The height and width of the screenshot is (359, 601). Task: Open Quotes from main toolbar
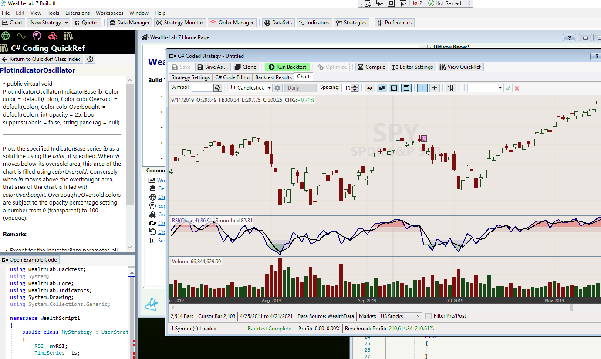(x=86, y=23)
